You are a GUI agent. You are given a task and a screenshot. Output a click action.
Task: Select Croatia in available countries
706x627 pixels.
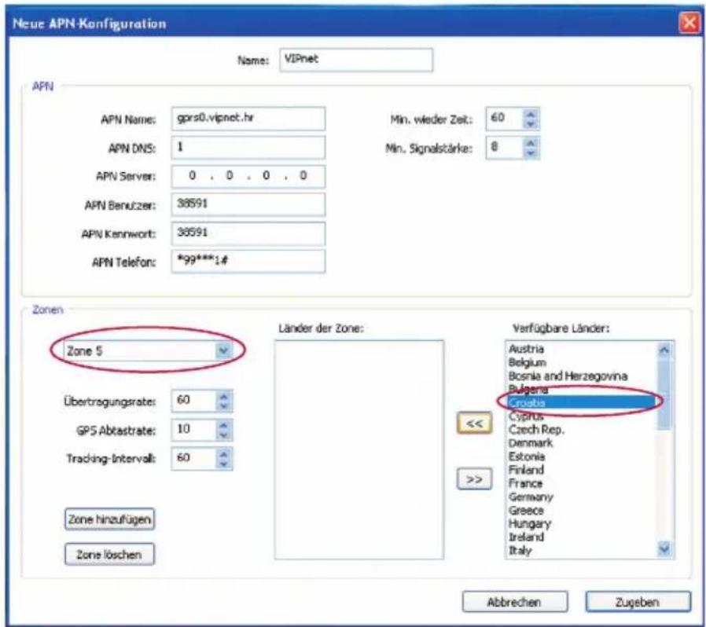(582, 402)
